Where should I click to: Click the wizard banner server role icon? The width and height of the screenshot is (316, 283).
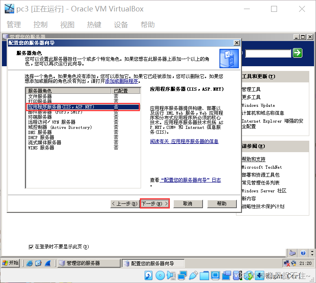(229, 58)
